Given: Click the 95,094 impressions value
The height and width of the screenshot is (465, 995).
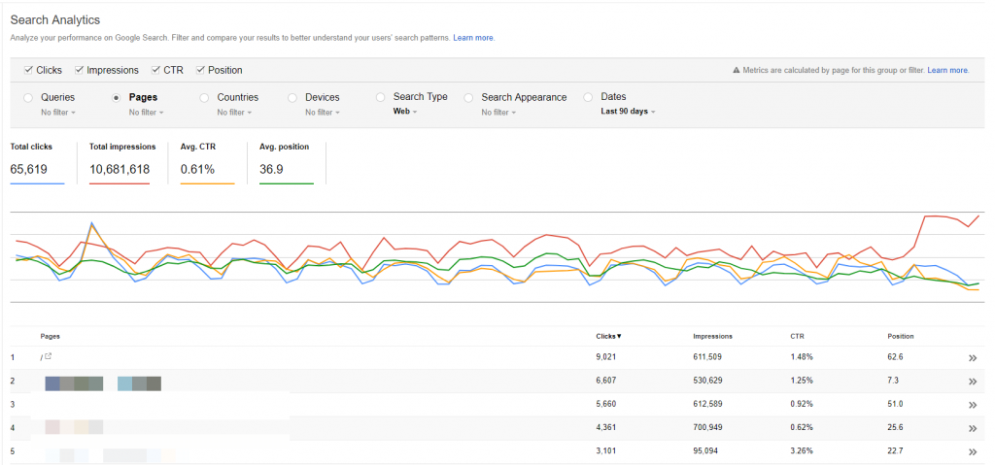Looking at the screenshot, I should tap(705, 451).
